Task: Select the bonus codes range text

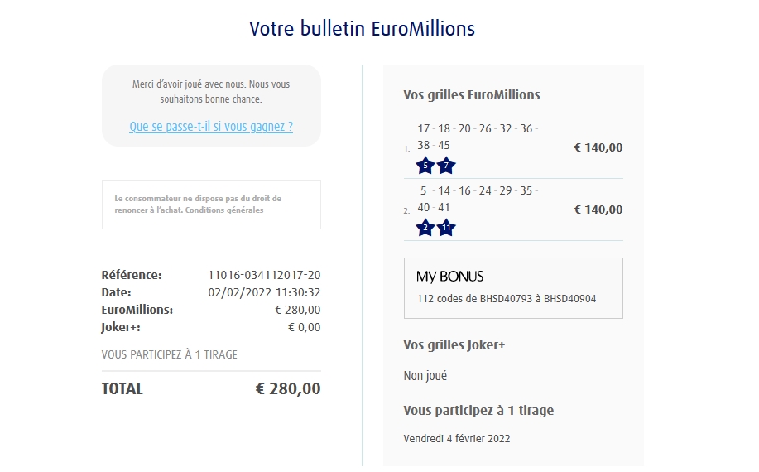Action: 506,299
